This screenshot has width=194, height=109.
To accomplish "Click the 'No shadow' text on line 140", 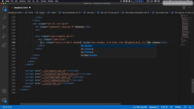I will [x=154, y=42].
